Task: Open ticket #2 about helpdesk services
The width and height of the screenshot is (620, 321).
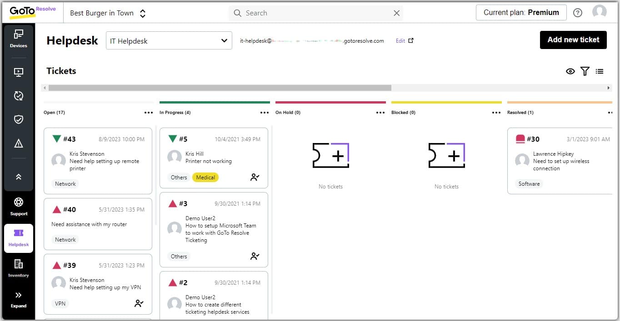Action: pos(214,296)
